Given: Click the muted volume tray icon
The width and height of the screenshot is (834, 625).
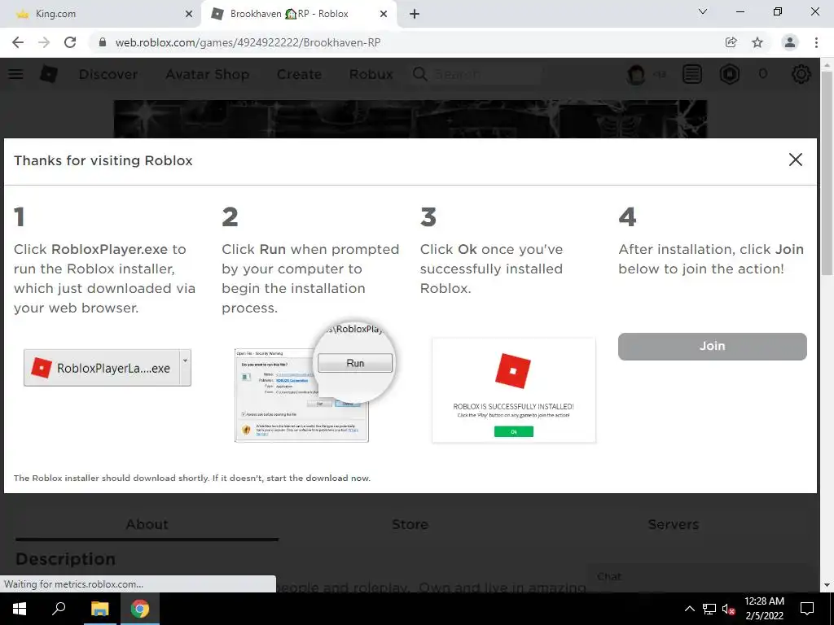Looking at the screenshot, I should (x=729, y=609).
